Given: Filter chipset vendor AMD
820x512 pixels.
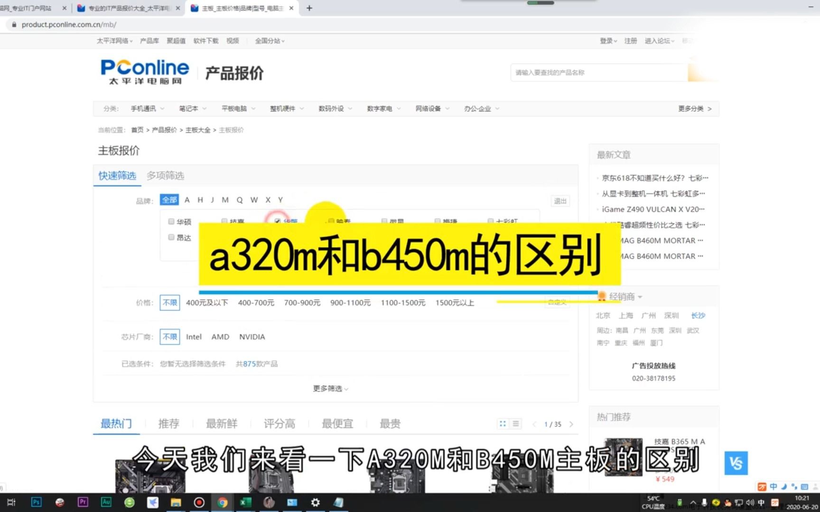Looking at the screenshot, I should click(220, 337).
